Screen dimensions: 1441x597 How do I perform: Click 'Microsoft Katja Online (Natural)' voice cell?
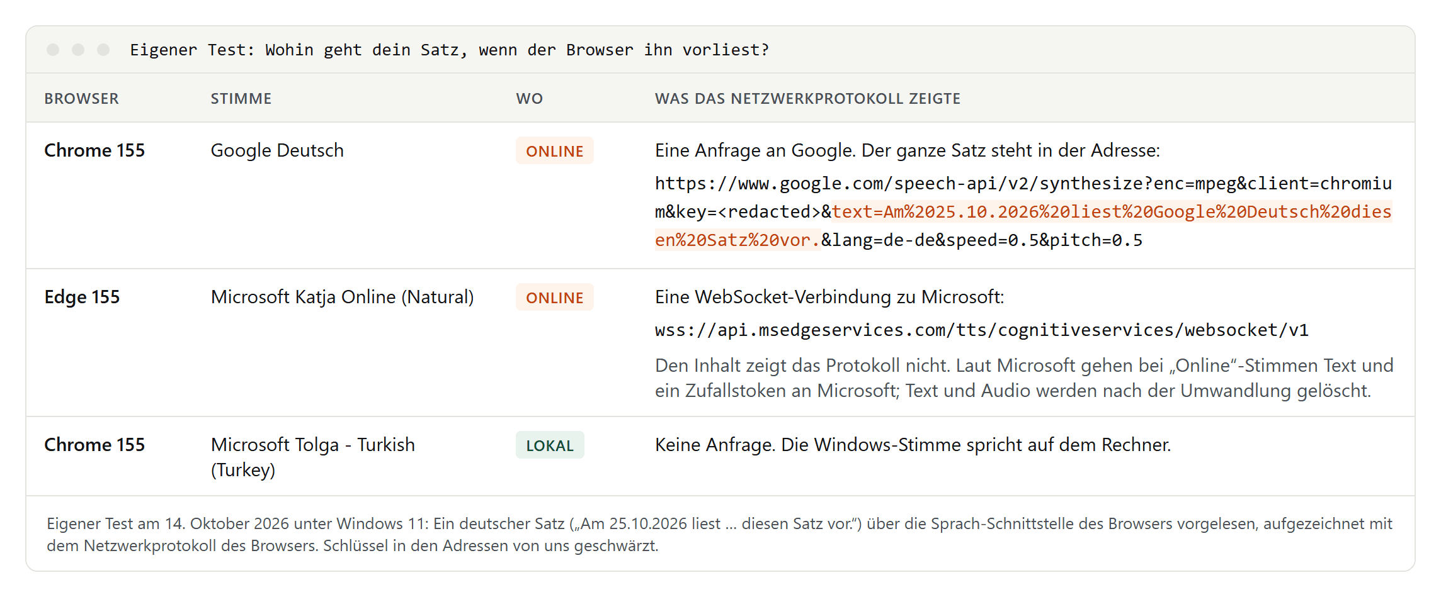click(x=342, y=297)
